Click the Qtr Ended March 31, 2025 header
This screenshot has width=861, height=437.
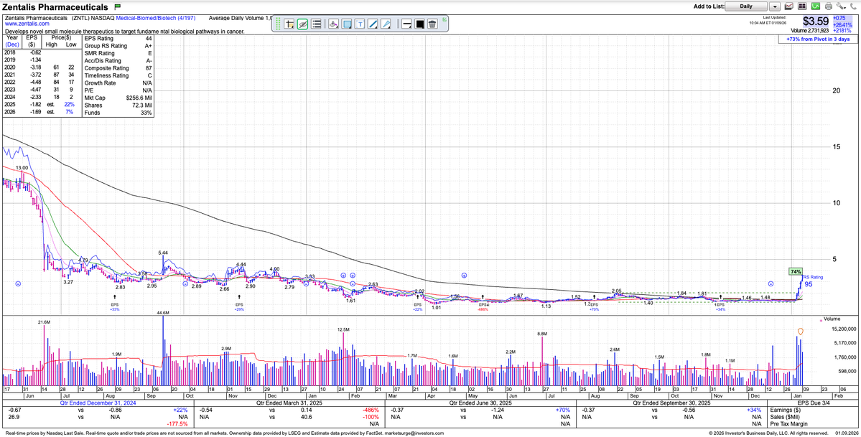291,403
